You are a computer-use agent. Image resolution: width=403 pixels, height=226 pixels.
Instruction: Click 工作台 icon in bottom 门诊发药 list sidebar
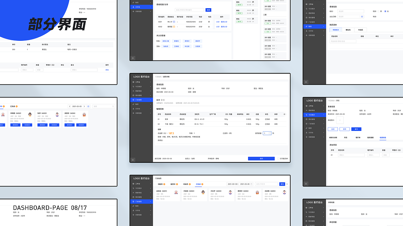point(133,184)
